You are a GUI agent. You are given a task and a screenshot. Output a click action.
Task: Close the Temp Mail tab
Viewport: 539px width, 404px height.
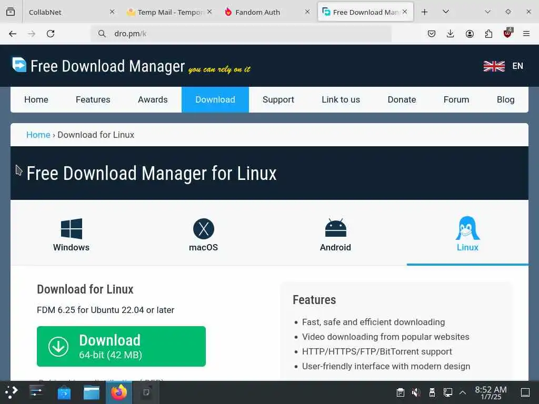click(209, 12)
